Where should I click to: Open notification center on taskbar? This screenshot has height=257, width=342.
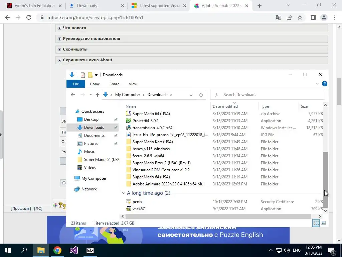[x=332, y=250]
